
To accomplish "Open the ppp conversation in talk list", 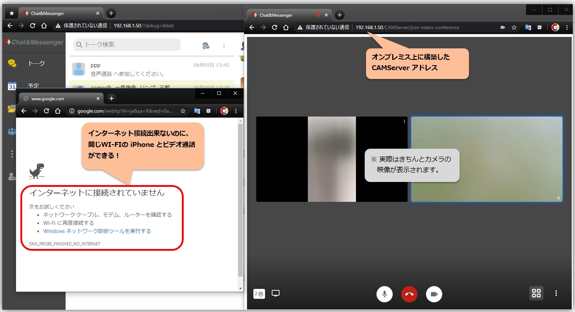I will tap(151, 69).
